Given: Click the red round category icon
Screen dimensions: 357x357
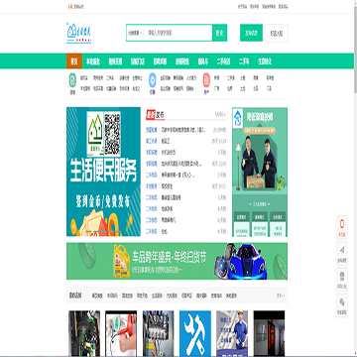Looking at the screenshot, I should tap(206, 80).
